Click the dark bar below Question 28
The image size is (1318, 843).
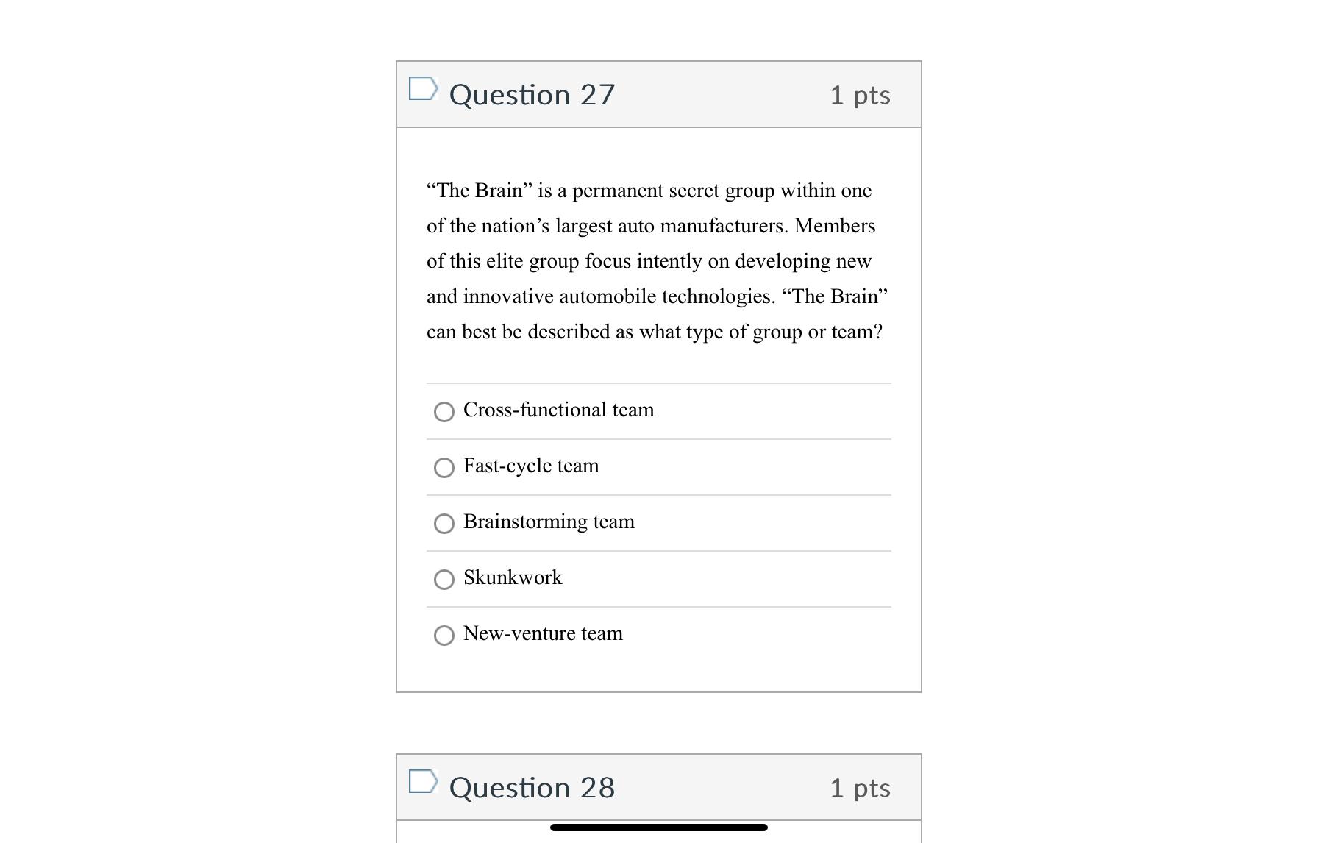click(659, 828)
